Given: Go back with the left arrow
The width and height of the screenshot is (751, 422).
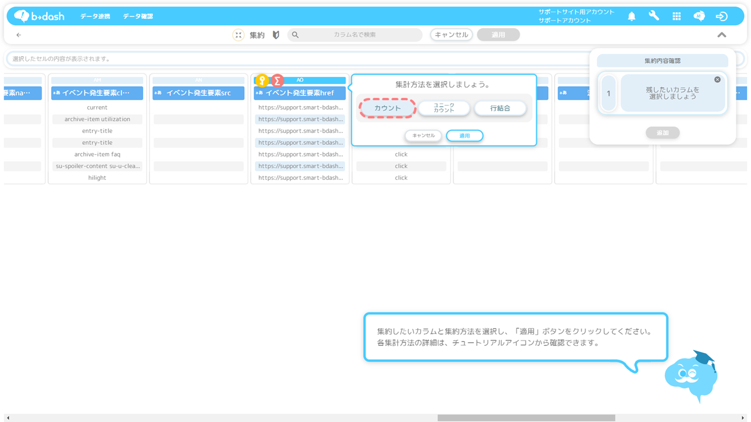Looking at the screenshot, I should click(x=19, y=35).
